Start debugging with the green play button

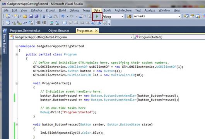[97, 16]
